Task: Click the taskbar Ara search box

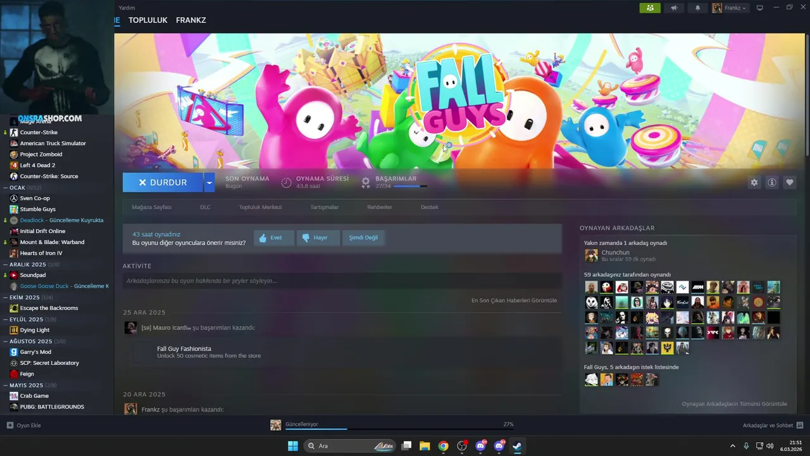Action: pyautogui.click(x=350, y=446)
